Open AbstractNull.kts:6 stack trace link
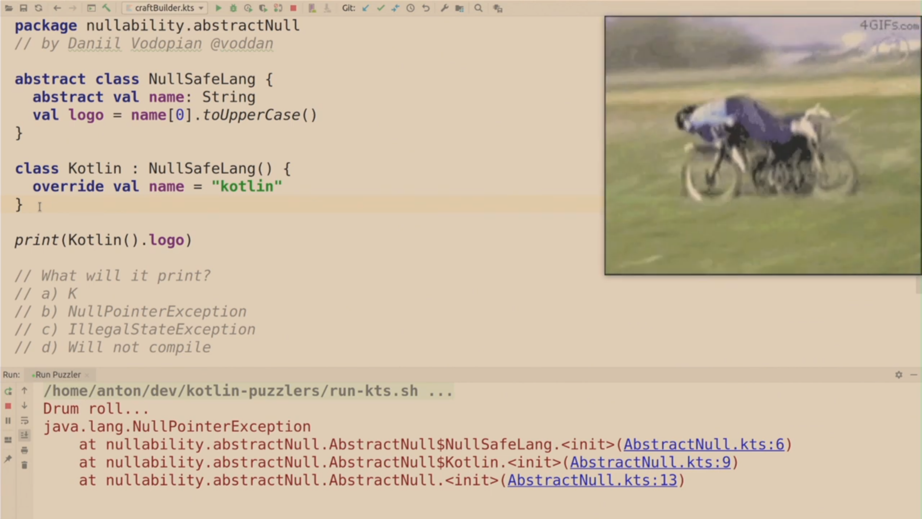Screen dimensions: 922x519 (x=704, y=445)
